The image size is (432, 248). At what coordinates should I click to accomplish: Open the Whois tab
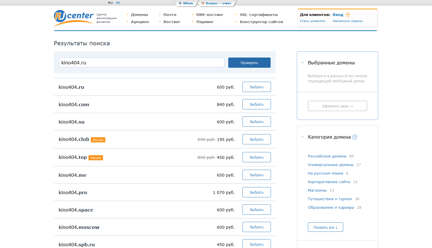click(188, 3)
